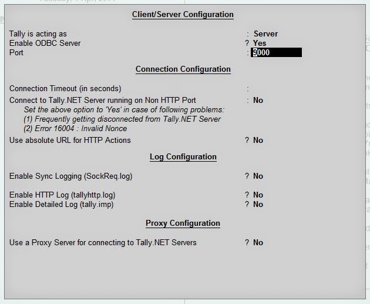Set the 'Tally is acting as' Server value

[x=265, y=34]
